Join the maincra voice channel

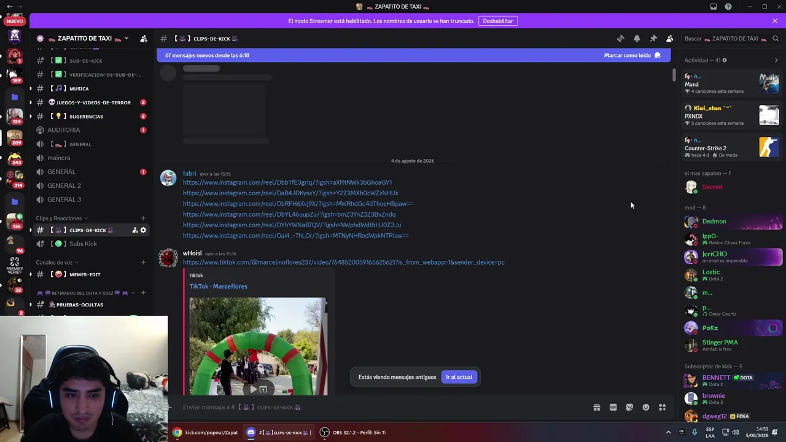91,158
